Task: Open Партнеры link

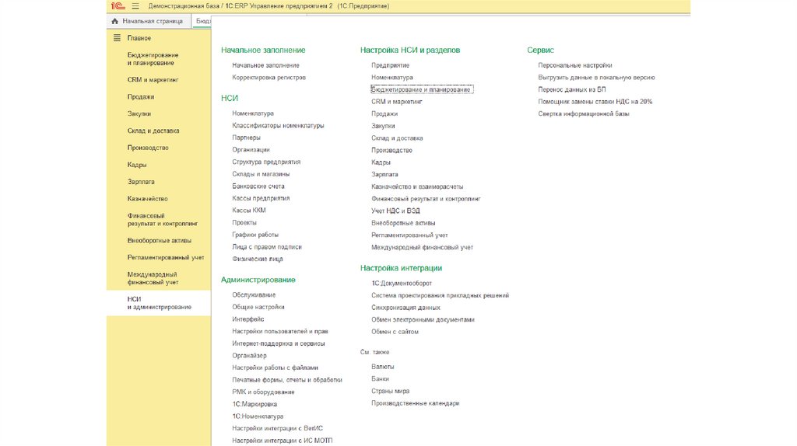Action: coord(247,138)
